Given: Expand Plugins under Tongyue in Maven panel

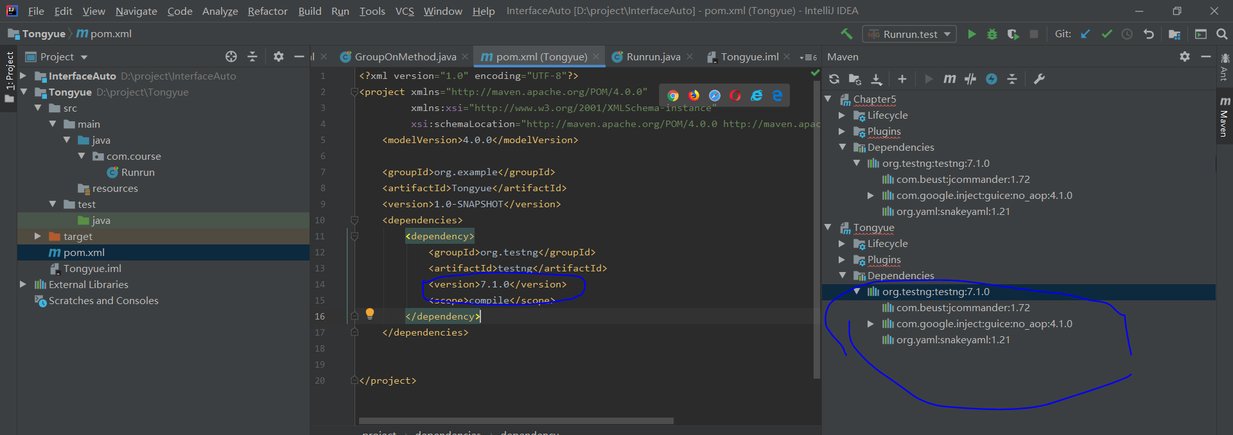Looking at the screenshot, I should click(x=842, y=259).
